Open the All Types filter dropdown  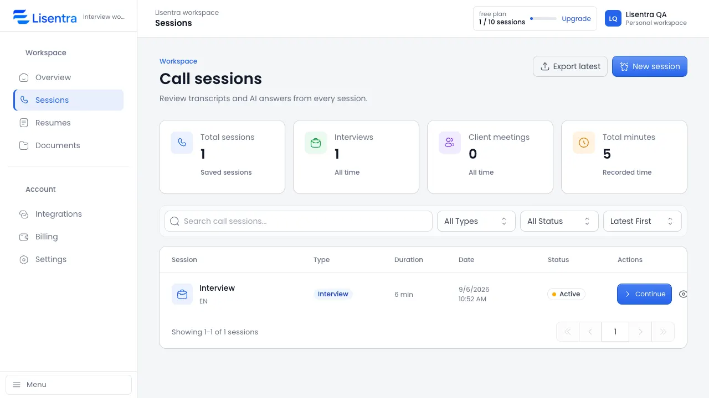tap(476, 221)
